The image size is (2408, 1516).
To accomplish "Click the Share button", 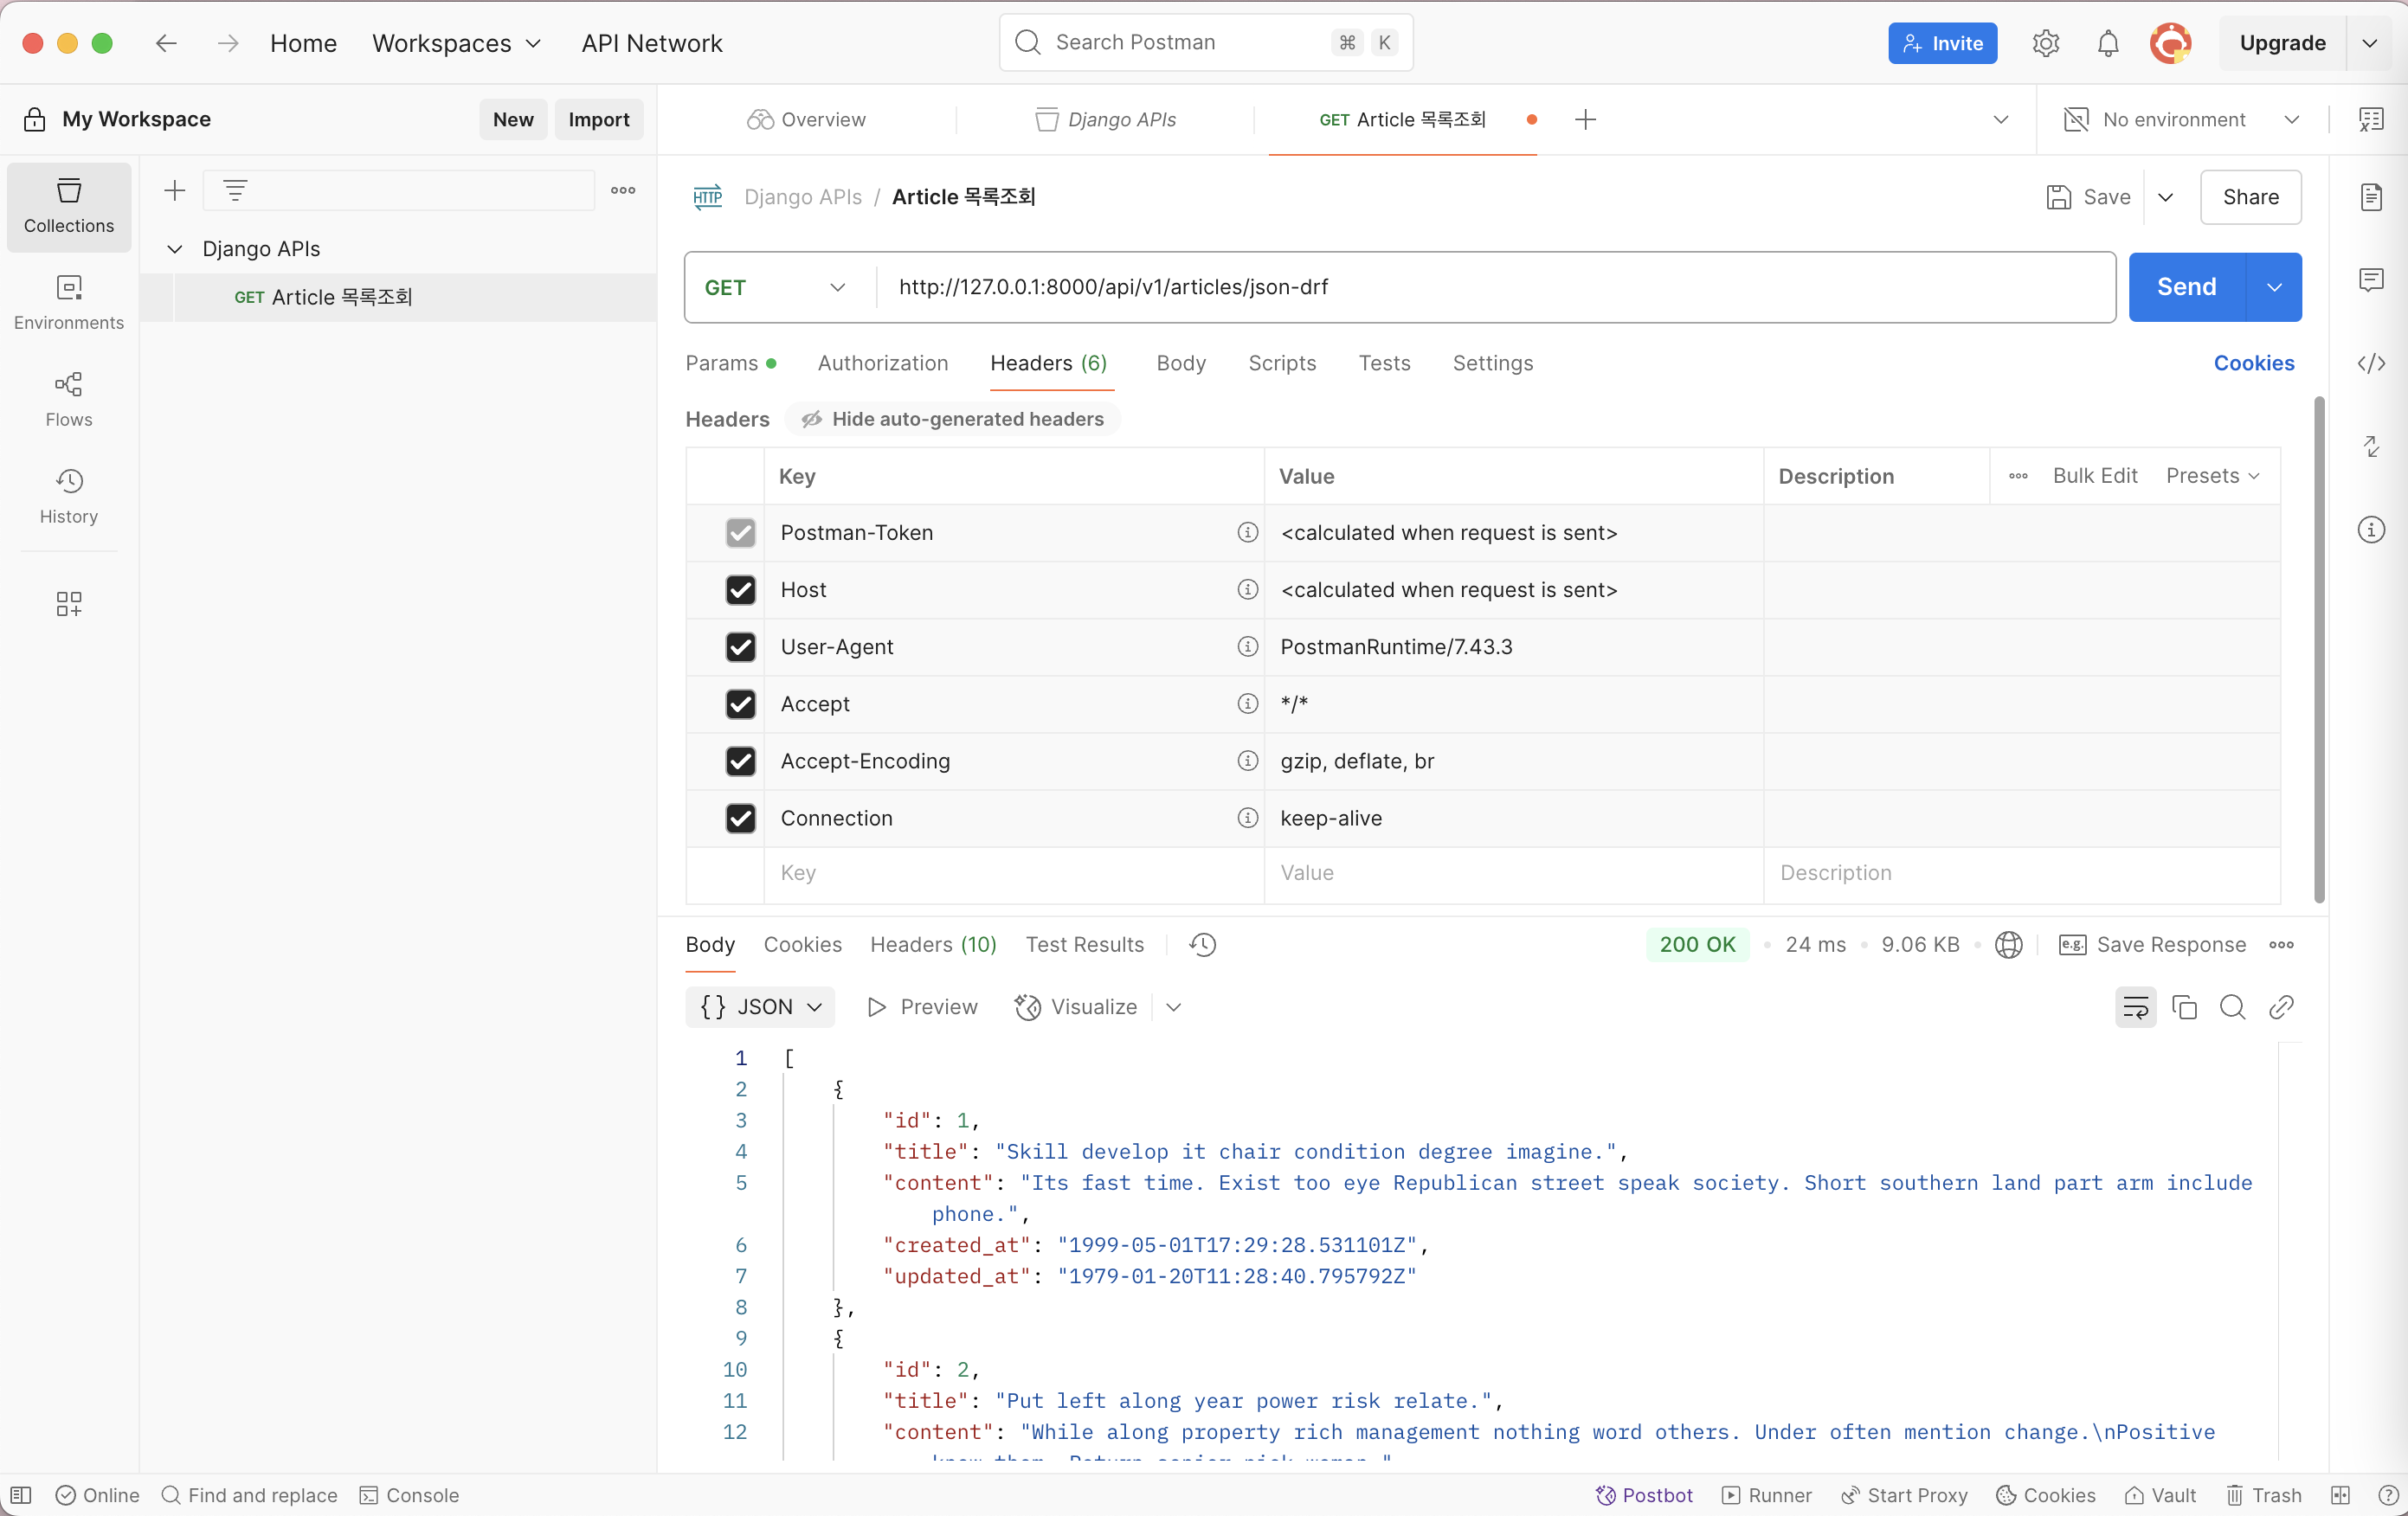I will point(2250,197).
